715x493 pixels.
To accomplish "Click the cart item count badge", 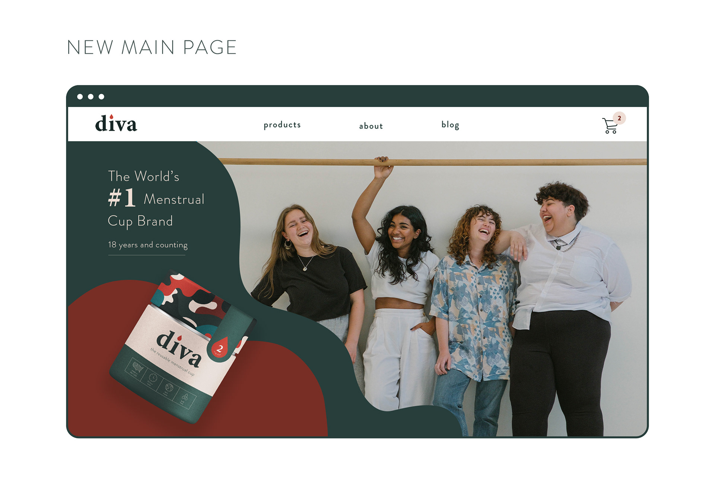I will coord(619,118).
